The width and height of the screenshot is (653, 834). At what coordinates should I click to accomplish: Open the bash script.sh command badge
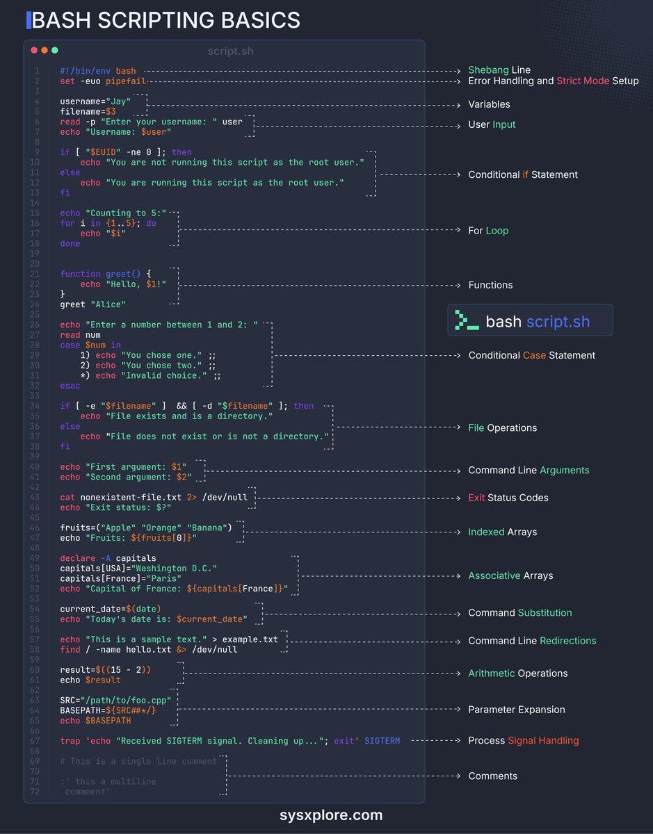530,320
